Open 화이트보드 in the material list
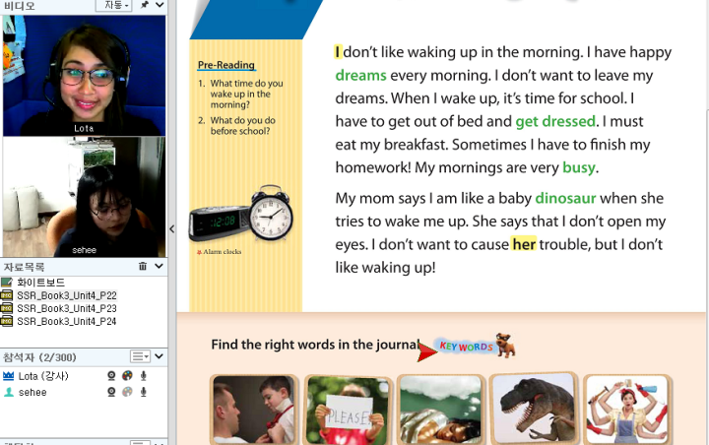The image size is (709, 445). point(41,283)
